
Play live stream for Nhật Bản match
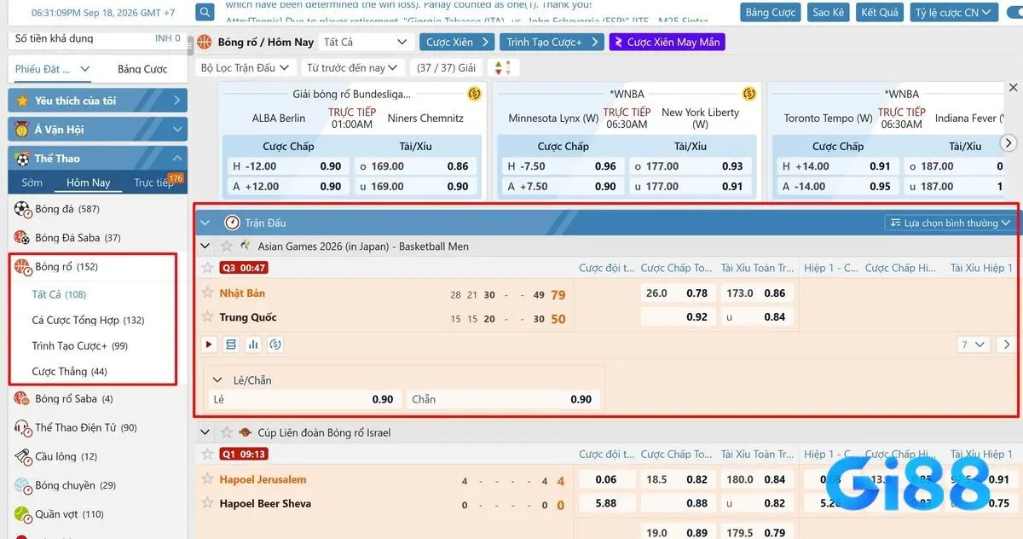pyautogui.click(x=209, y=345)
